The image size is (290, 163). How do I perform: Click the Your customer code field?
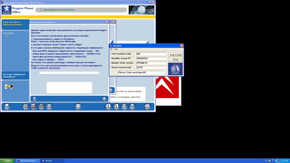tap(151, 54)
